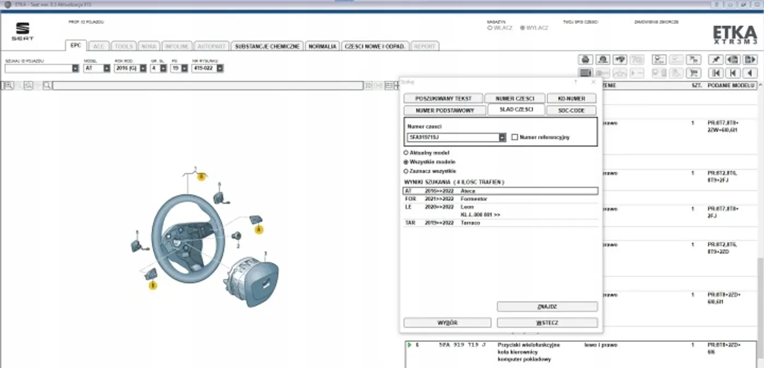The image size is (764, 368).
Task: Click callout marker 6 above the steering wheel
Action: [x=201, y=177]
